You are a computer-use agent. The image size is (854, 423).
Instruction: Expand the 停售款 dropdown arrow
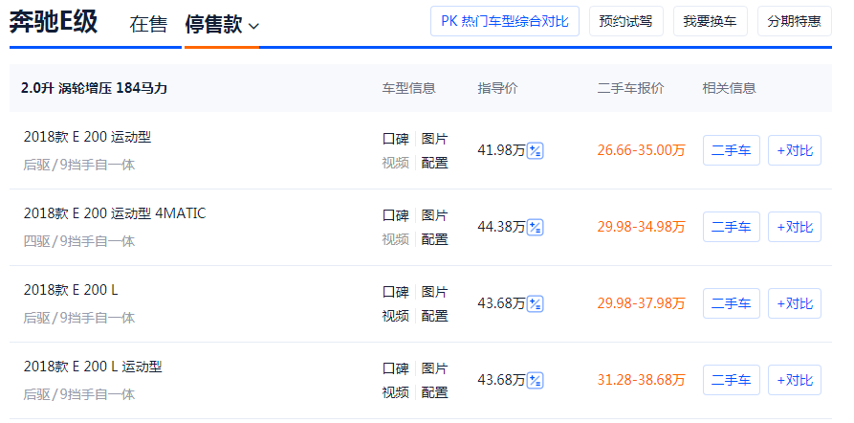(x=253, y=26)
